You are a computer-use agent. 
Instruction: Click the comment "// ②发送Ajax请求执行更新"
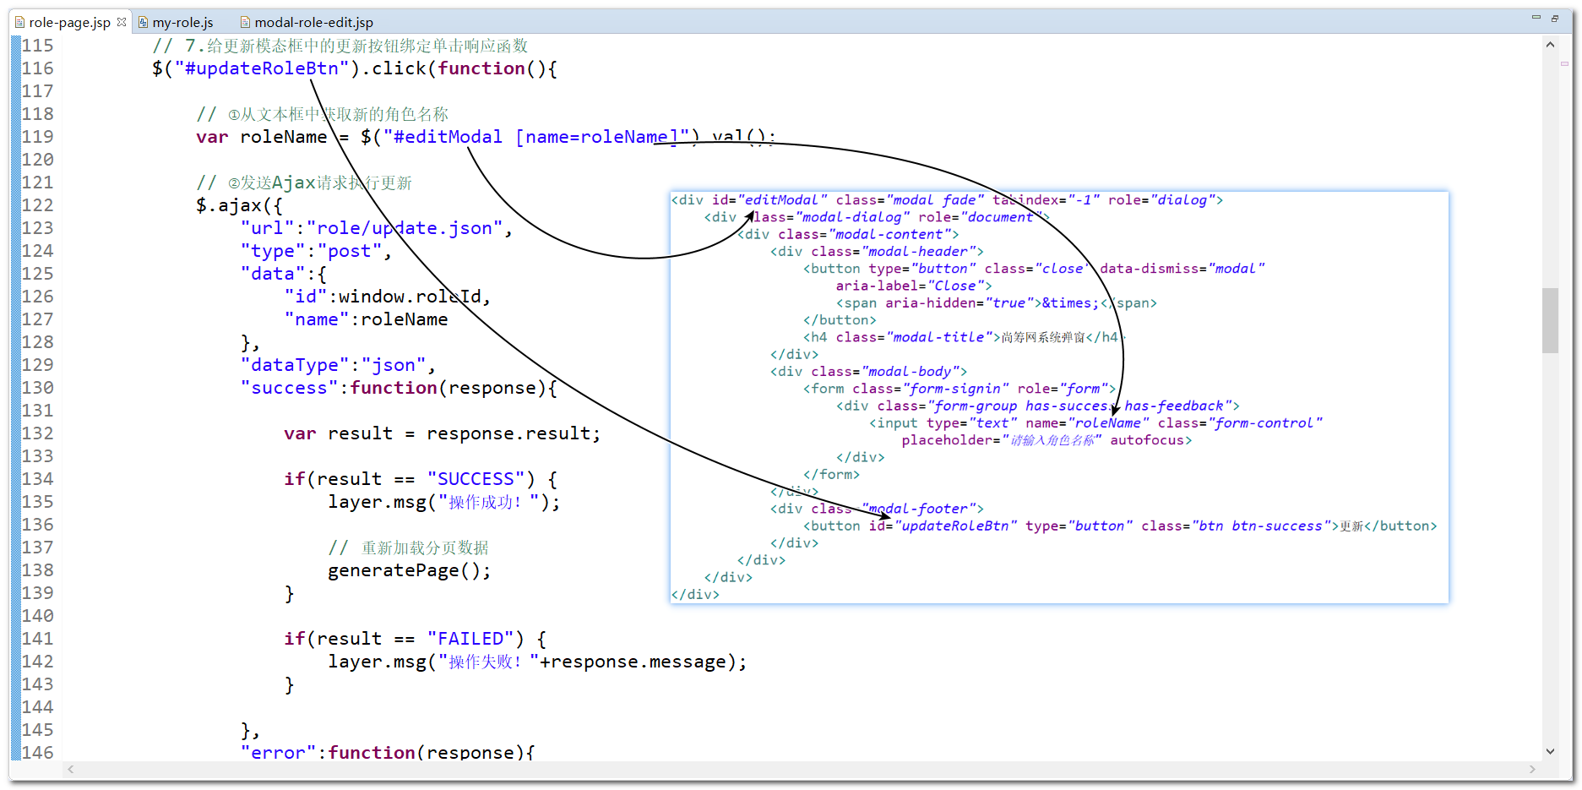tap(304, 183)
